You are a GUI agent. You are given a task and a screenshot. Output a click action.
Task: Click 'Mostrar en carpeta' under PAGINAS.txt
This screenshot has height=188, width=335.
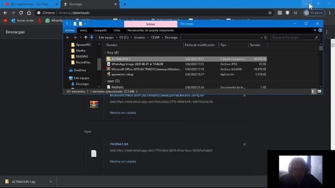123,161
